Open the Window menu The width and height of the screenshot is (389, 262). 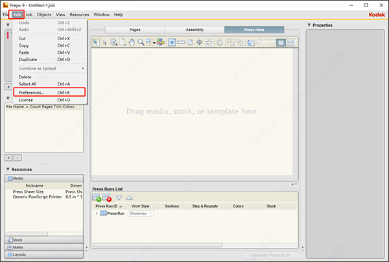click(x=102, y=15)
